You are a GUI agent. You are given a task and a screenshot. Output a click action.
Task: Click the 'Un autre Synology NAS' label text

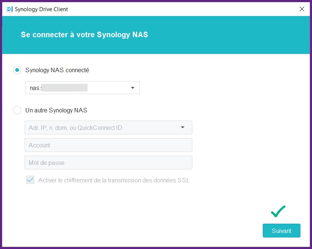point(56,110)
